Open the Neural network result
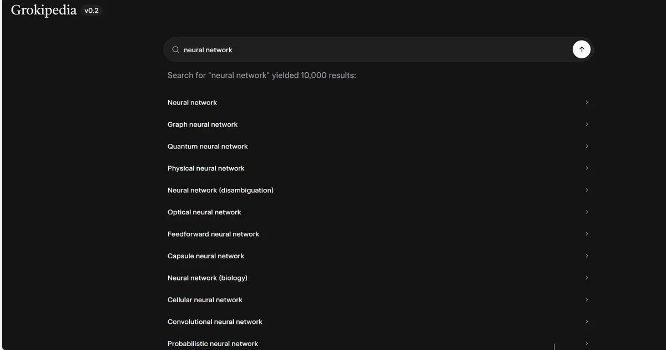Image resolution: width=666 pixels, height=350 pixels. tap(192, 103)
